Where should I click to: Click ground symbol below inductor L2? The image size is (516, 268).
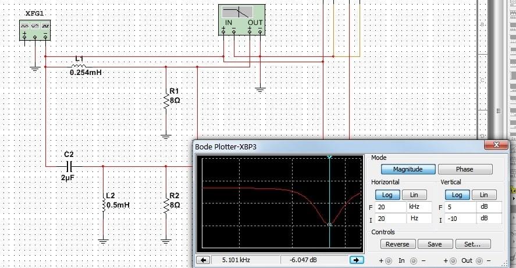104,242
